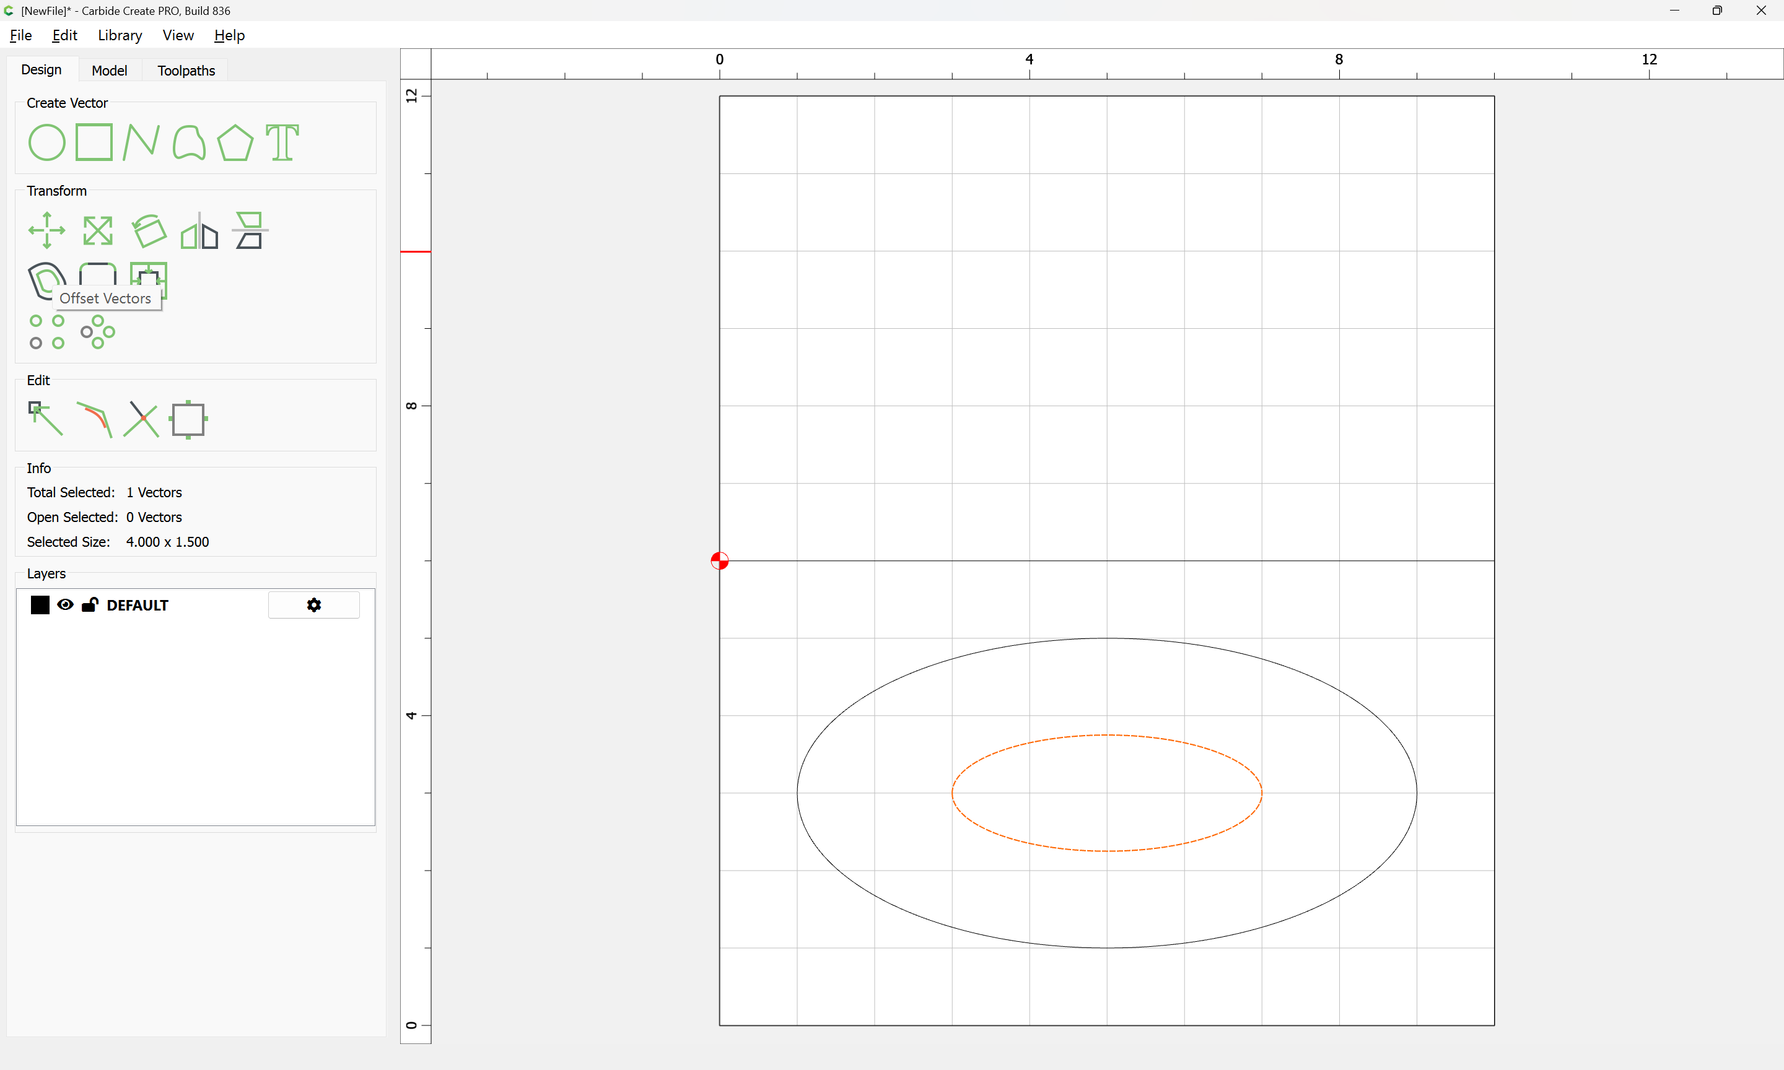Open the Scale/Resize transform tool
1784x1070 pixels.
pos(97,231)
